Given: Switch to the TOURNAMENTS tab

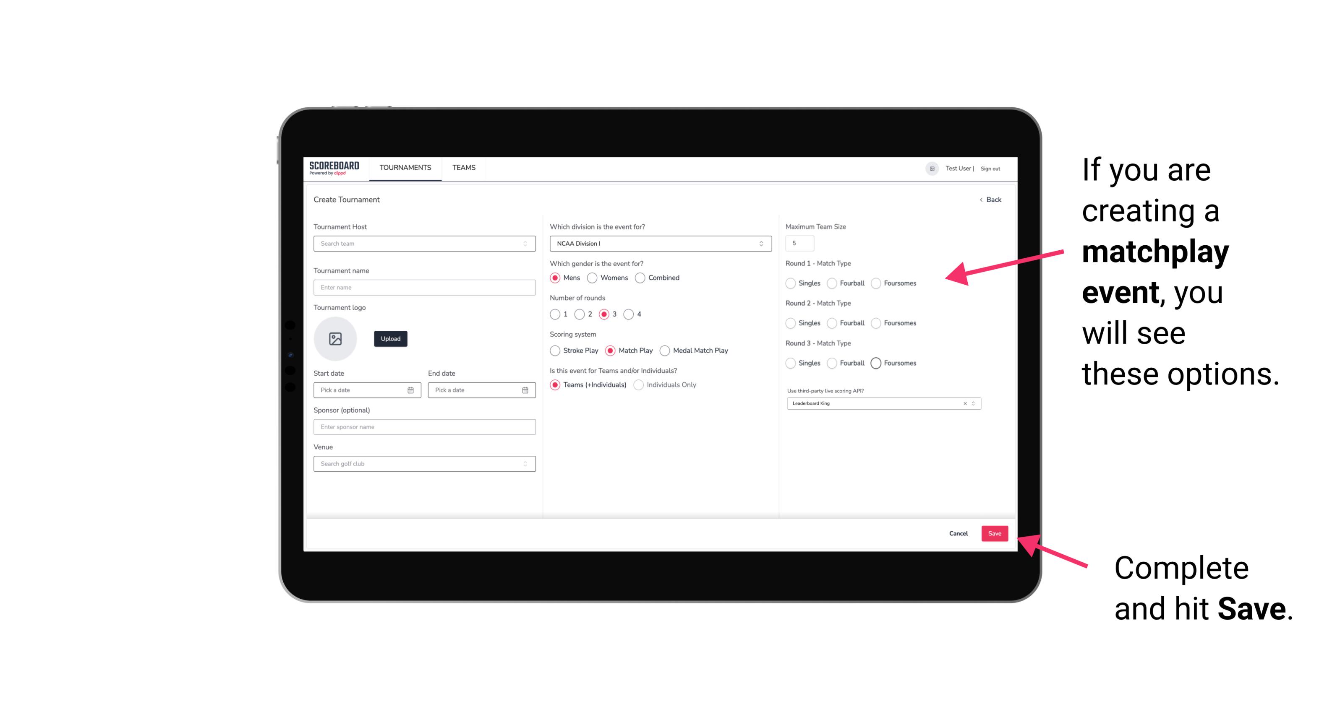Looking at the screenshot, I should pos(405,168).
